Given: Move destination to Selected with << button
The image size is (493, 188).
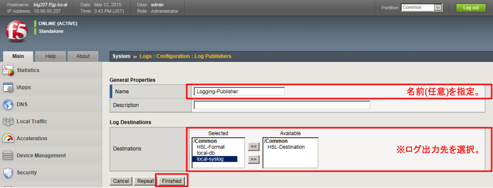Looking at the screenshot, I should [254, 146].
